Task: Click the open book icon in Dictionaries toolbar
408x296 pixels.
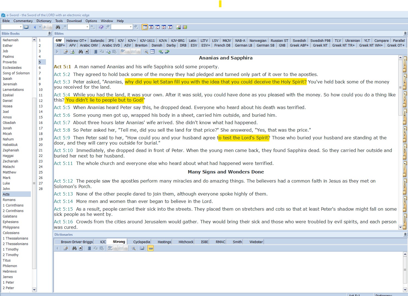Action: pyautogui.click(x=142, y=248)
